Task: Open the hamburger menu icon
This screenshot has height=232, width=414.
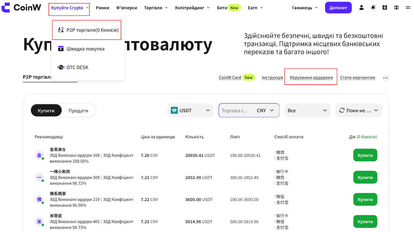Action: pos(408,8)
